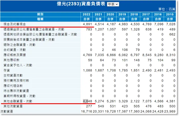Click the 2022 other current assets 277
This screenshot has height=116, width=179.
[x=89, y=106]
